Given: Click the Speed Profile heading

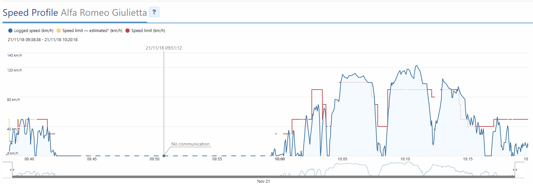Looking at the screenshot, I should (30, 13).
